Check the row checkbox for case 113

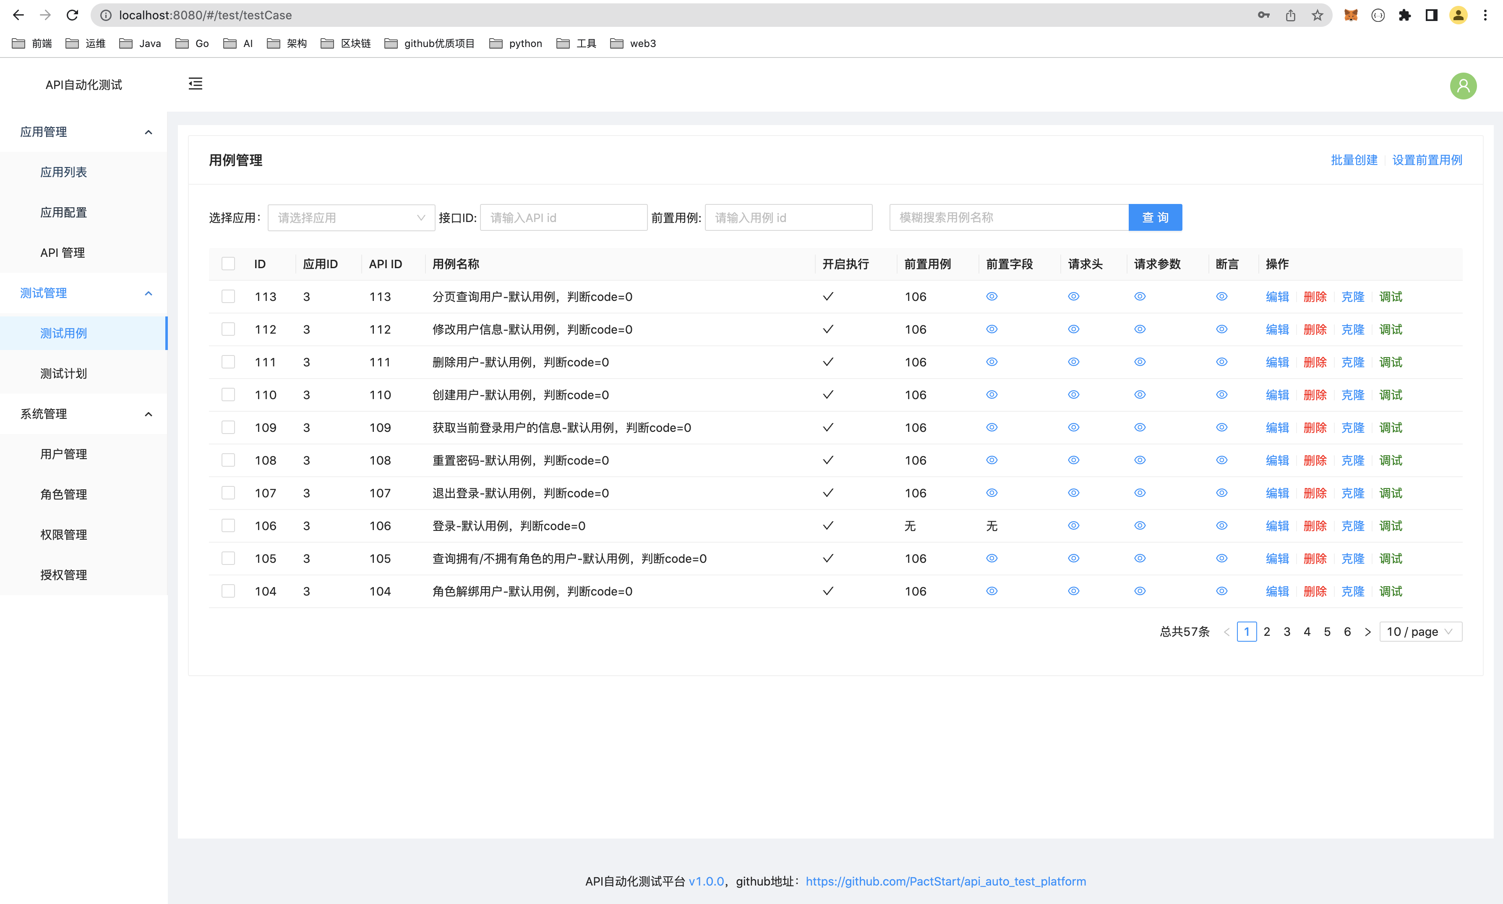point(228,297)
